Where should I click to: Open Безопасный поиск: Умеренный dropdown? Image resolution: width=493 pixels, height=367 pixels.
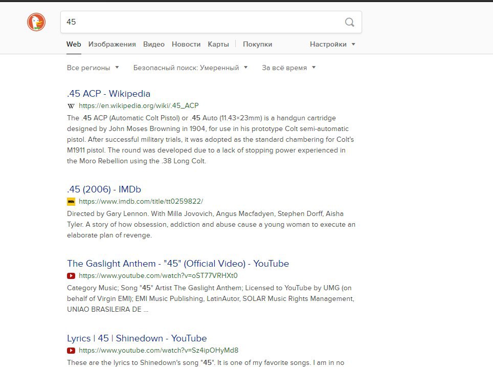pos(190,68)
